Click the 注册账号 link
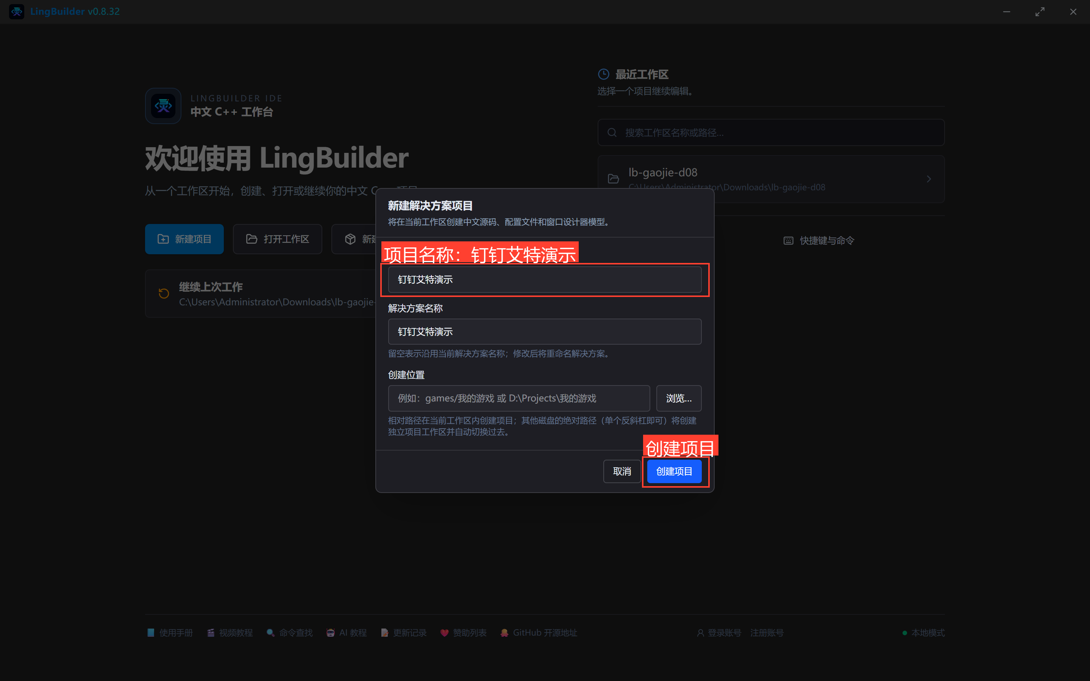This screenshot has width=1090, height=681. point(767,633)
